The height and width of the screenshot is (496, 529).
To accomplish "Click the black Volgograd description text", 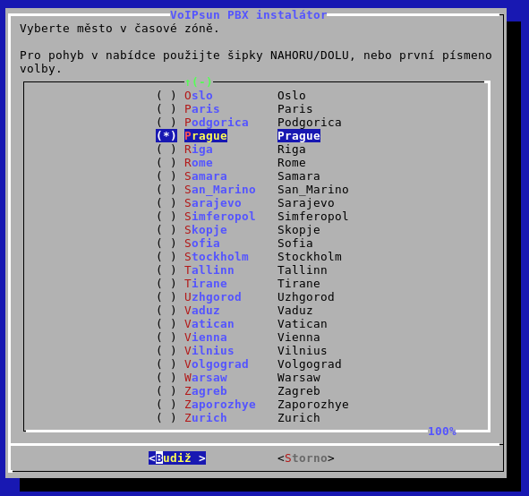I will 310,364.
